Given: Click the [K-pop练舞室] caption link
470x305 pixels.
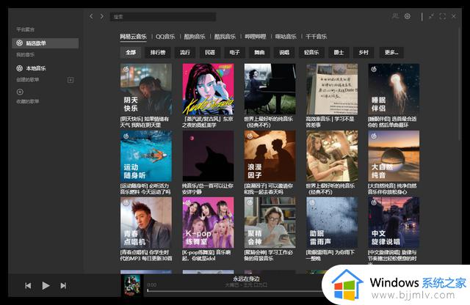Looking at the screenshot, I should click(x=206, y=255).
